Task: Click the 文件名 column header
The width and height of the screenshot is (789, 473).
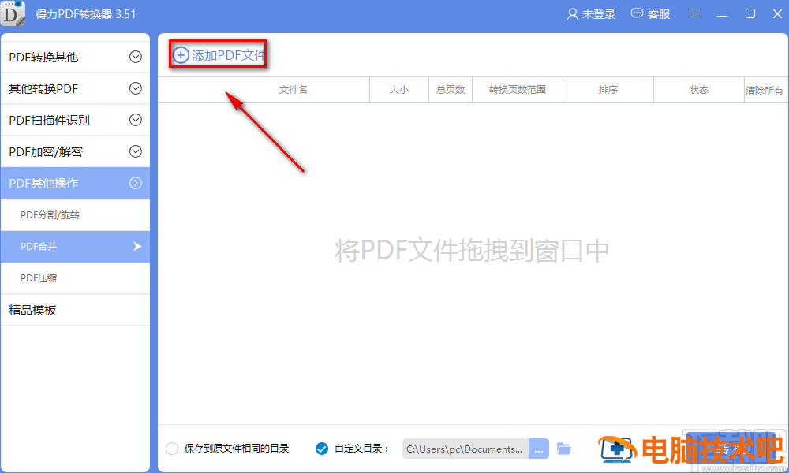Action: point(293,89)
